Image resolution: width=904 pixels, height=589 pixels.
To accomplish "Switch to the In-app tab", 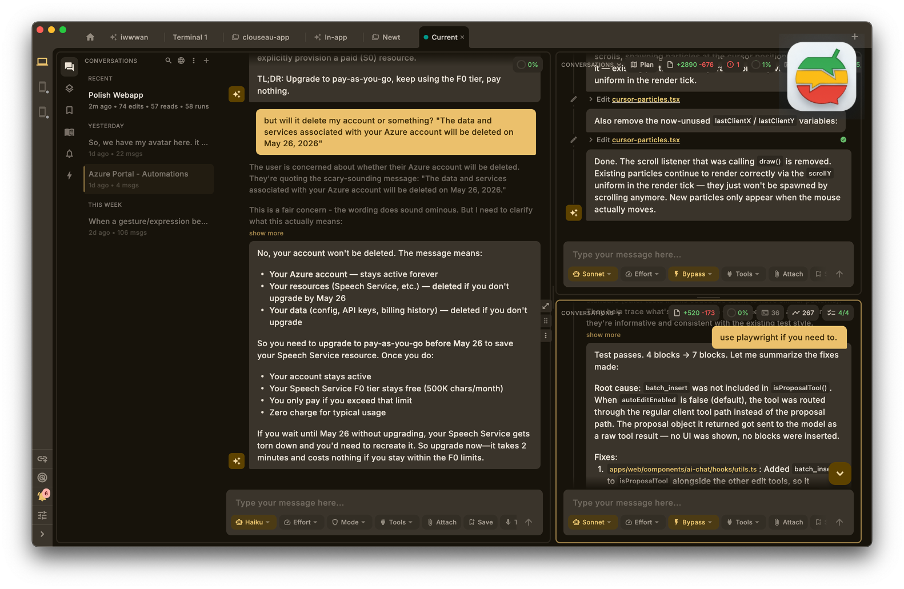I will tap(331, 37).
